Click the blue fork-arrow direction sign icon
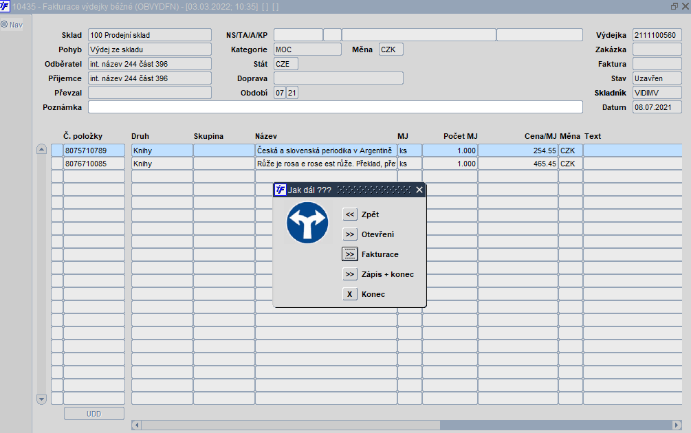Image resolution: width=691 pixels, height=433 pixels. click(x=307, y=223)
